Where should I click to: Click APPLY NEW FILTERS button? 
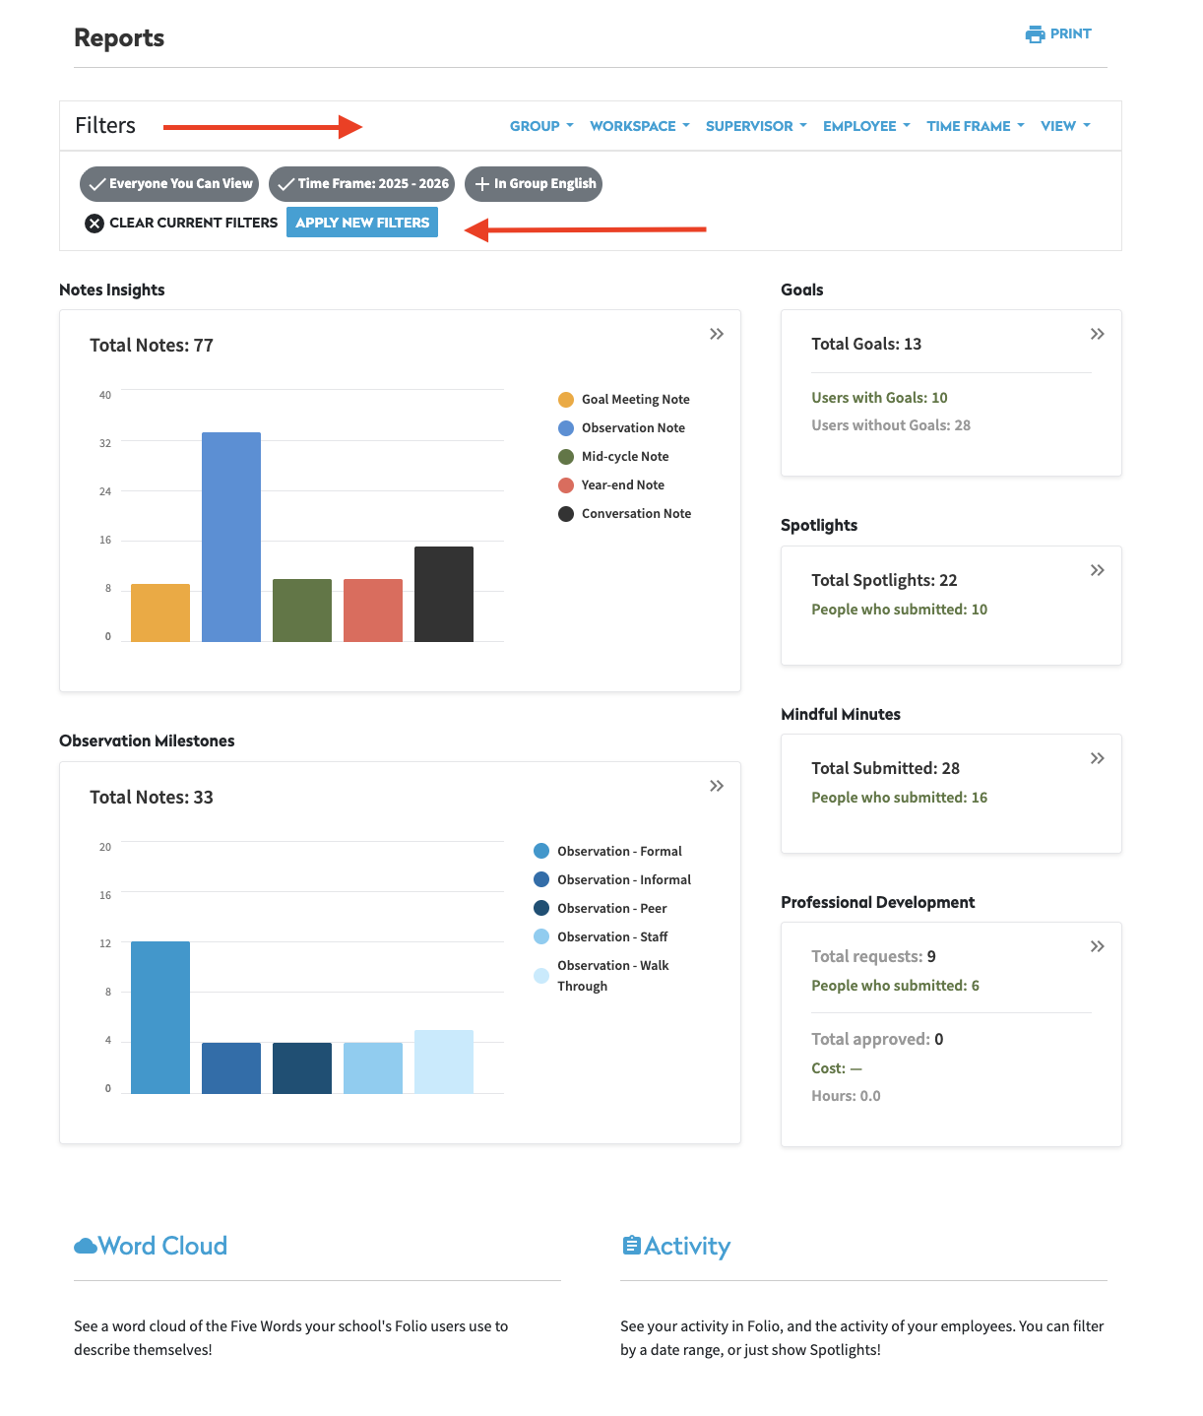362,223
